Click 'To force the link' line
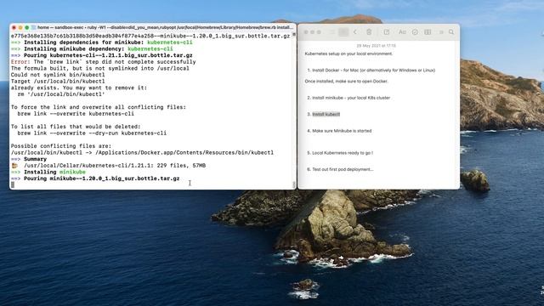This screenshot has height=306, width=544. pos(99,107)
